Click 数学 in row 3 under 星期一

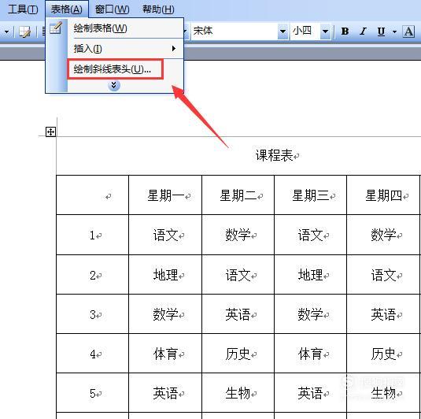point(165,314)
